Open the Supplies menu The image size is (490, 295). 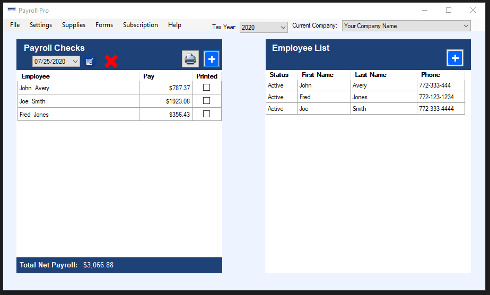pyautogui.click(x=74, y=25)
